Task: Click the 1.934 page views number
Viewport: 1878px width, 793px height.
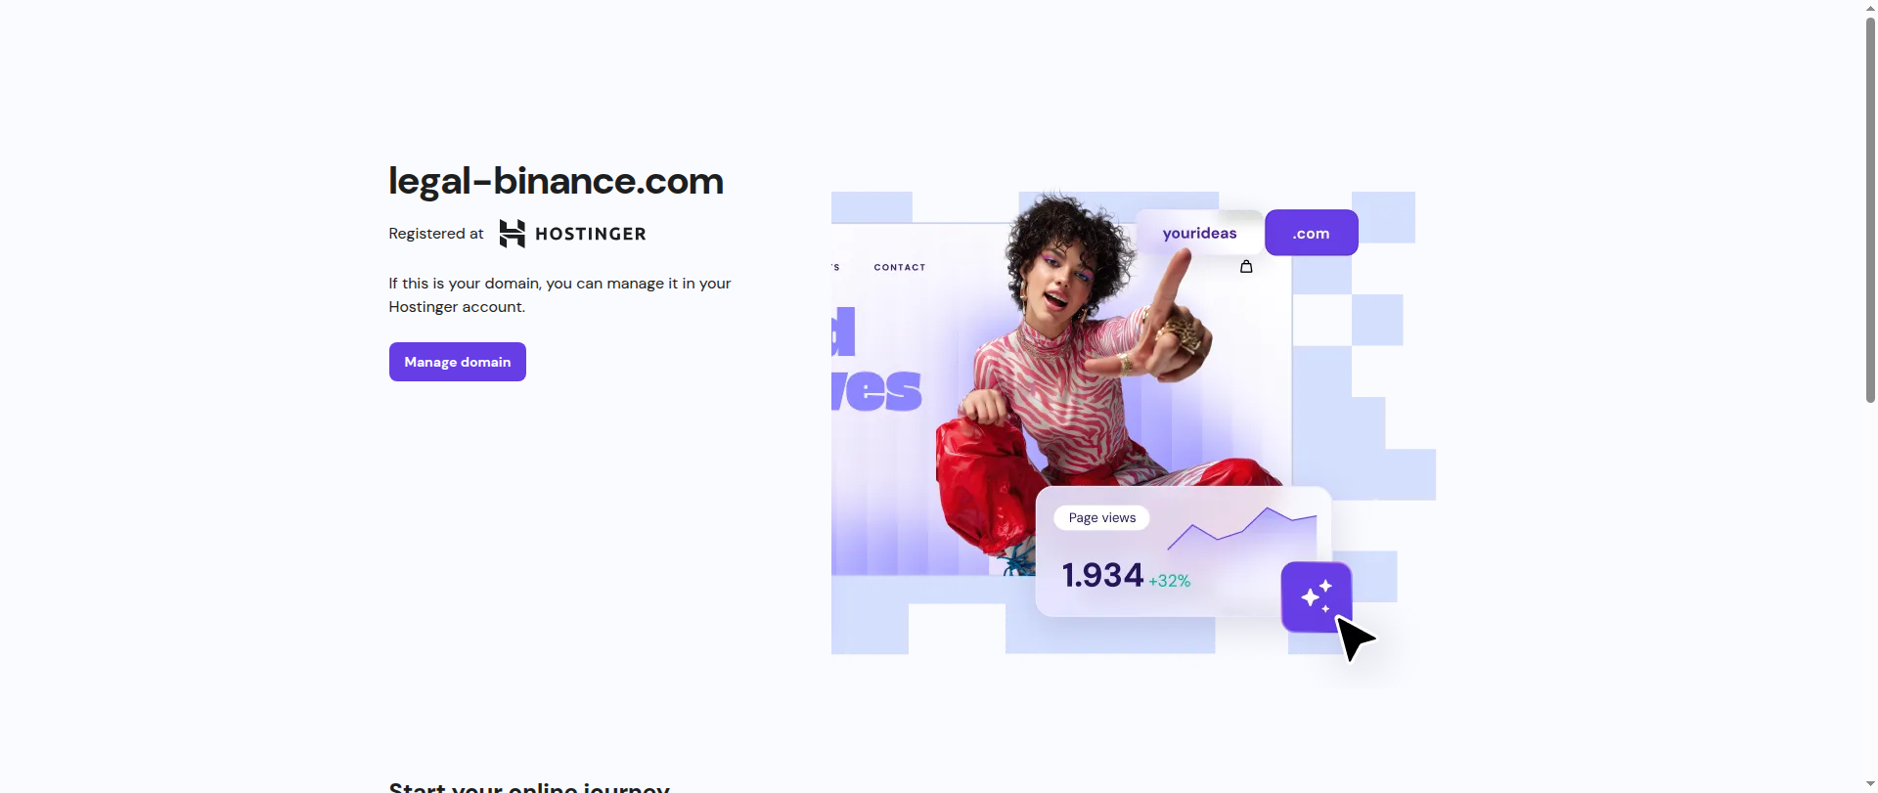Action: tap(1102, 575)
